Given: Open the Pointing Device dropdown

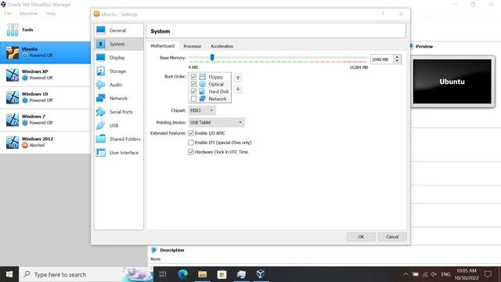Looking at the screenshot, I should [x=216, y=122].
